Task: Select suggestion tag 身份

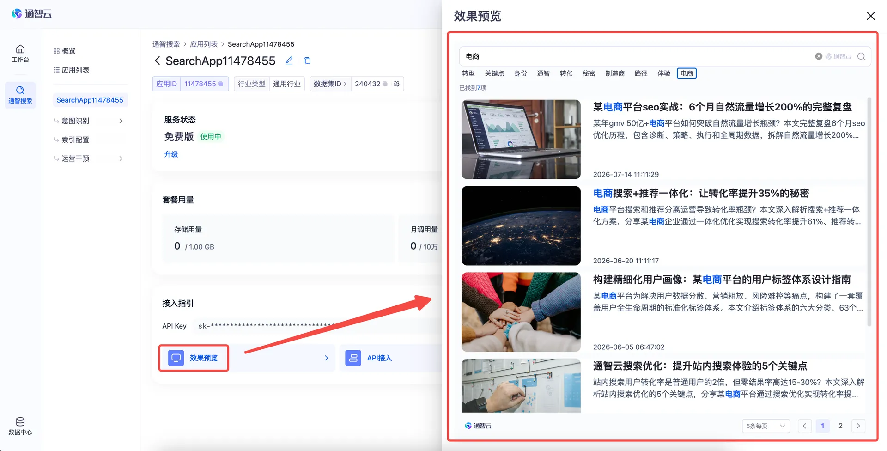Action: [x=521, y=73]
